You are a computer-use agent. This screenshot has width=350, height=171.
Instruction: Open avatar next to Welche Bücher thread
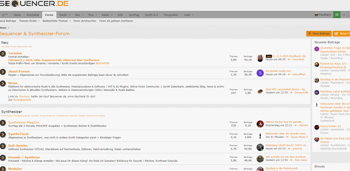[260, 124]
